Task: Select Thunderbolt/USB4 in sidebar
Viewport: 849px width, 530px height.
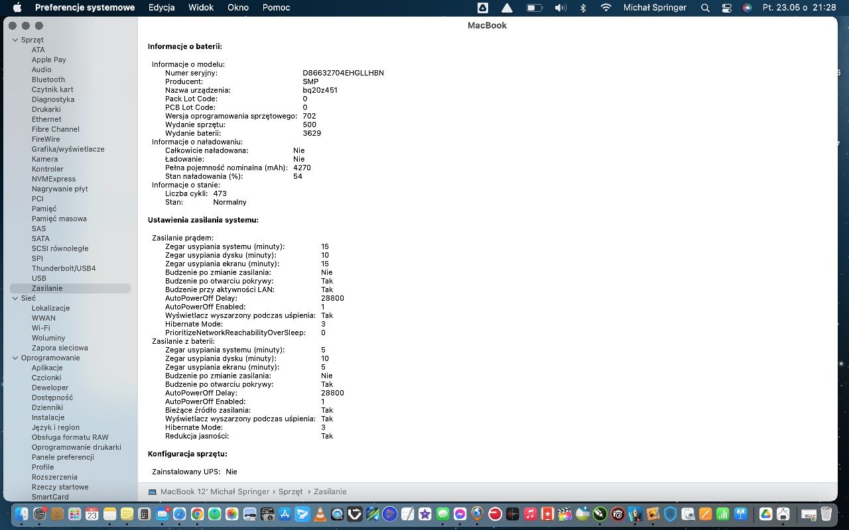Action: point(64,268)
